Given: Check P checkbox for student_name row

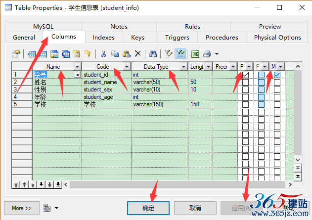Looking at the screenshot, I should click(245, 82).
